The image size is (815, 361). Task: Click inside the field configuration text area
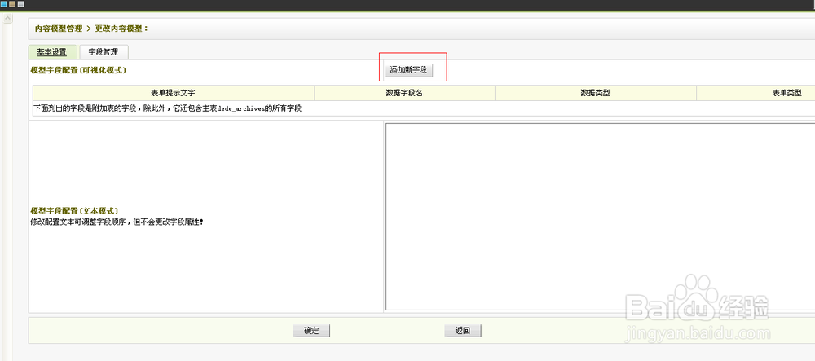(x=600, y=217)
